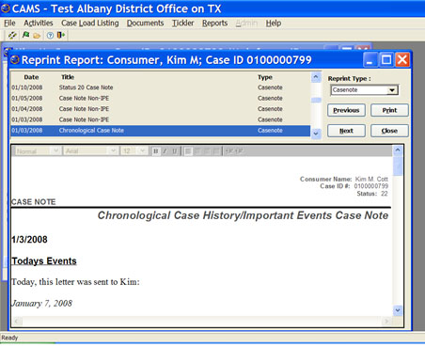Open the Documents menu

145,24
